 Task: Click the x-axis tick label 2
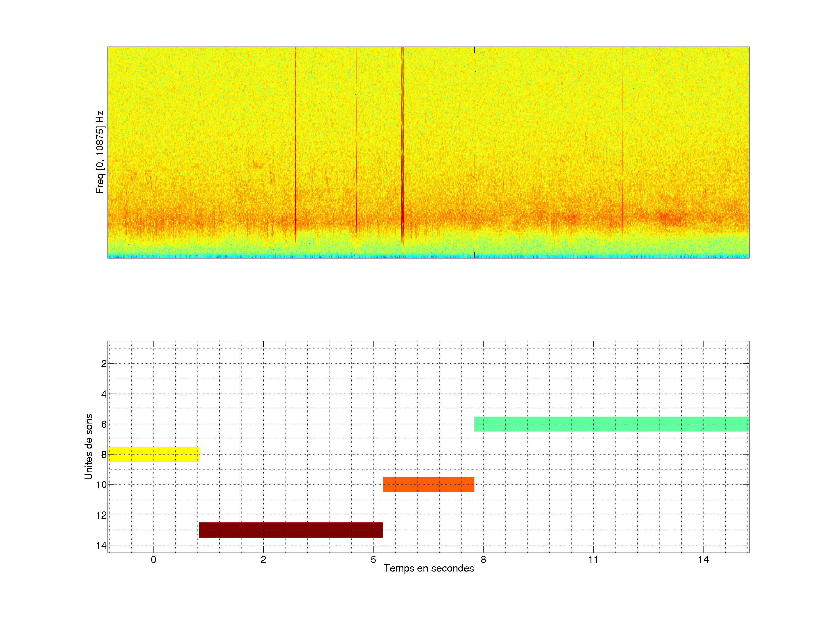[x=263, y=559]
